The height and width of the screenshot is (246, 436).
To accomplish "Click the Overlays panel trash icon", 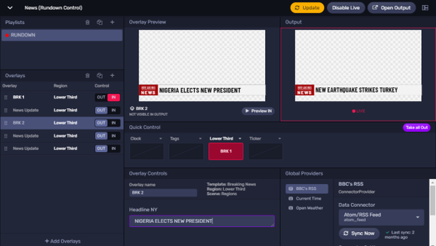I will coord(88,76).
